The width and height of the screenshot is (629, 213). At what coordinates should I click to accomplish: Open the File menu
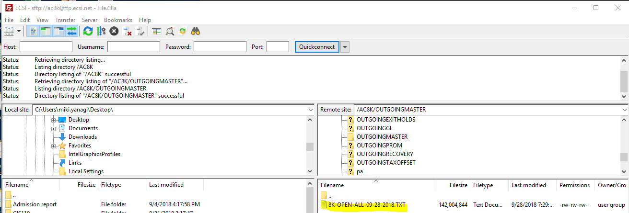9,20
